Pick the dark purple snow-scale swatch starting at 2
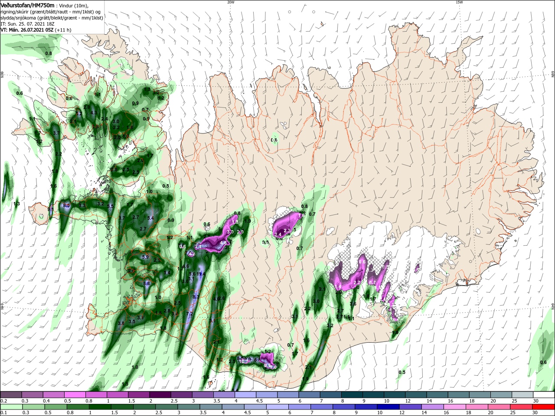 [x=160, y=394]
